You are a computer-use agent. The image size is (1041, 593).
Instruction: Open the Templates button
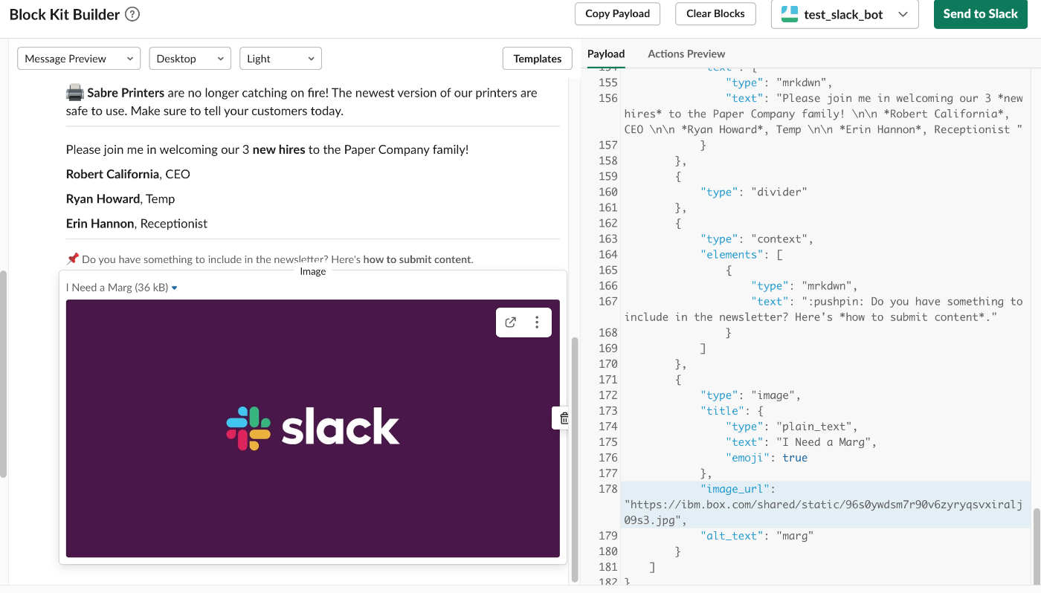[x=538, y=59]
